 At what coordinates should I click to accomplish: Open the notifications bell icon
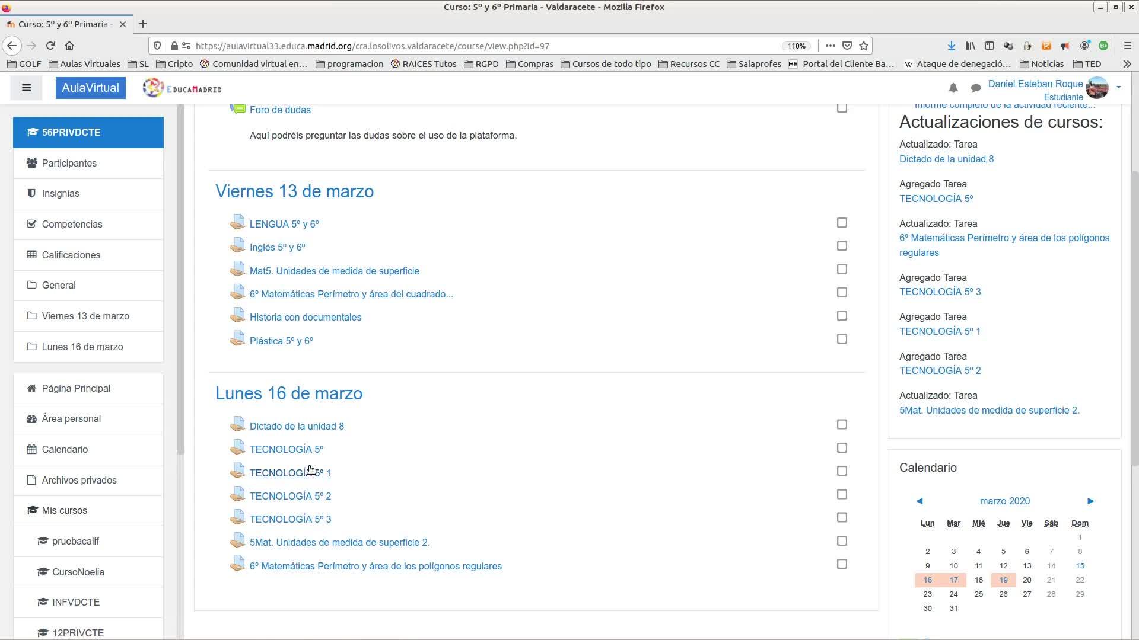coord(953,88)
